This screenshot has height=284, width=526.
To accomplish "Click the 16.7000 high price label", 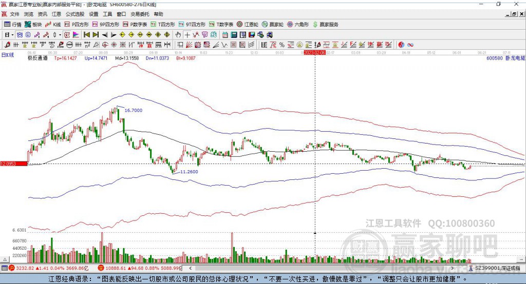I will [x=134, y=110].
